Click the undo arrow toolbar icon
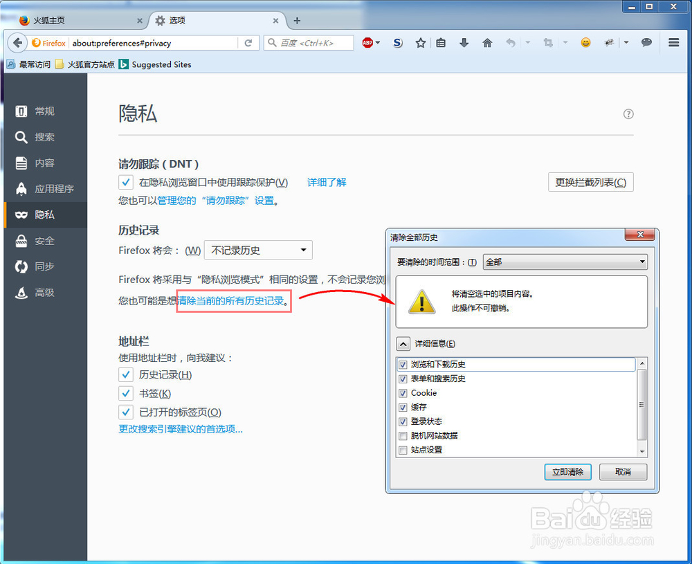The image size is (692, 564). pos(511,43)
